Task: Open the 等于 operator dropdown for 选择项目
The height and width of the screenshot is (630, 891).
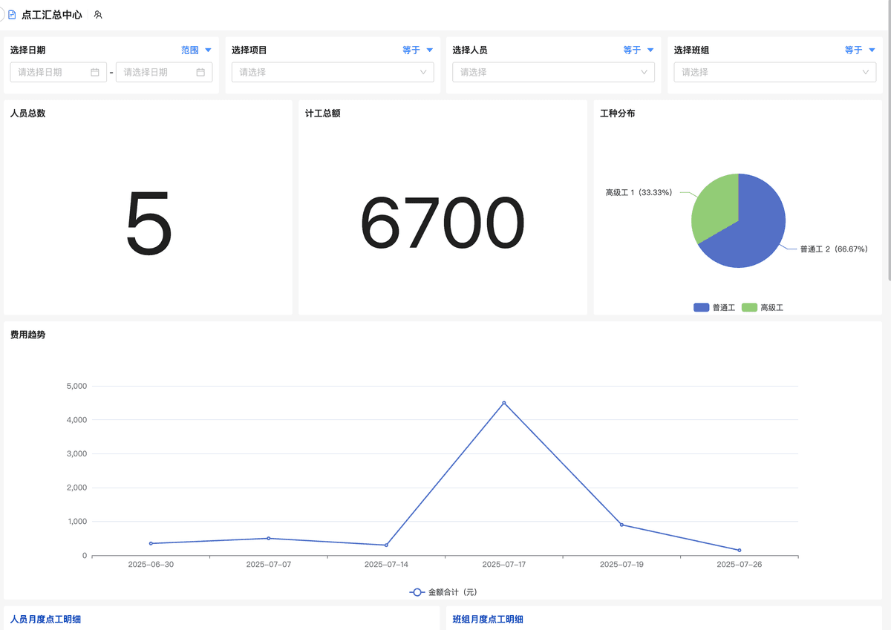Action: click(418, 50)
